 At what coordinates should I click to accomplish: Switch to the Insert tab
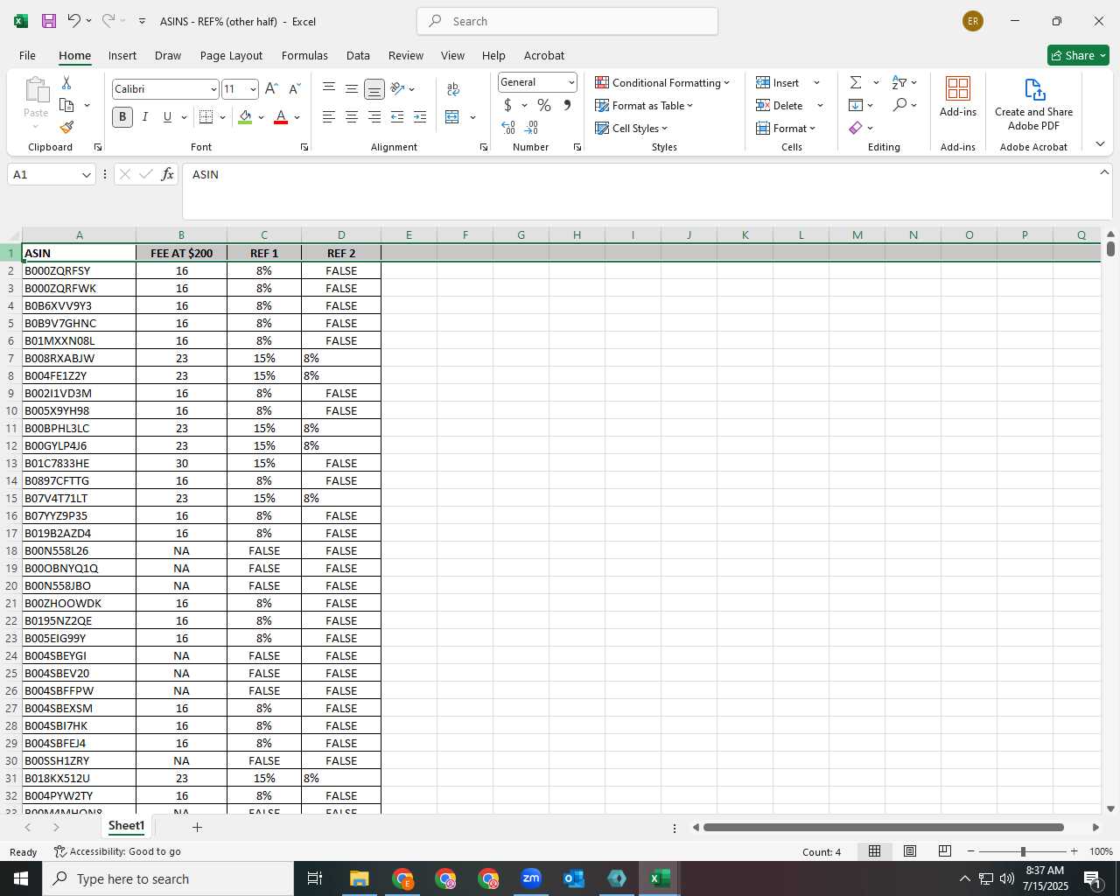122,55
